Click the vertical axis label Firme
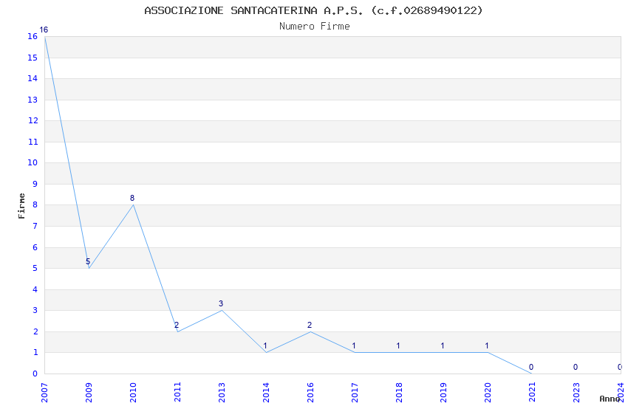The width and height of the screenshot is (628, 406). click(21, 206)
